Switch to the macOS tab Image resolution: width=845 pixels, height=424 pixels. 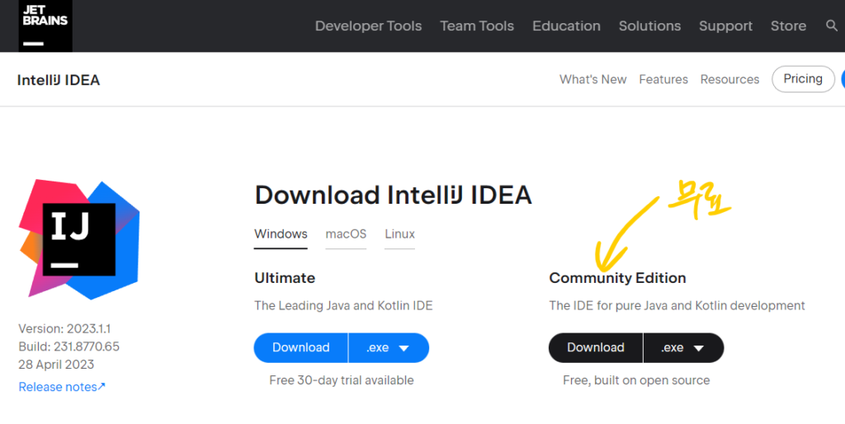346,234
